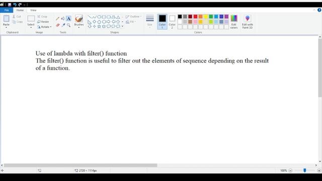
Task: Choose the Line shape
Action: (90, 17)
